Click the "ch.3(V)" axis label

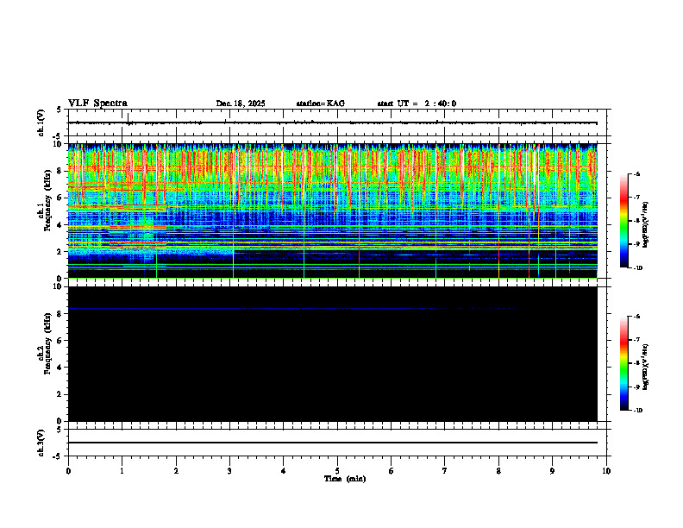[x=41, y=443]
